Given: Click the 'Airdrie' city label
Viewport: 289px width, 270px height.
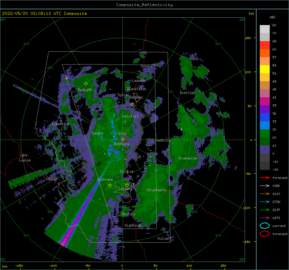Looking at the screenshot, I should tap(127, 171).
